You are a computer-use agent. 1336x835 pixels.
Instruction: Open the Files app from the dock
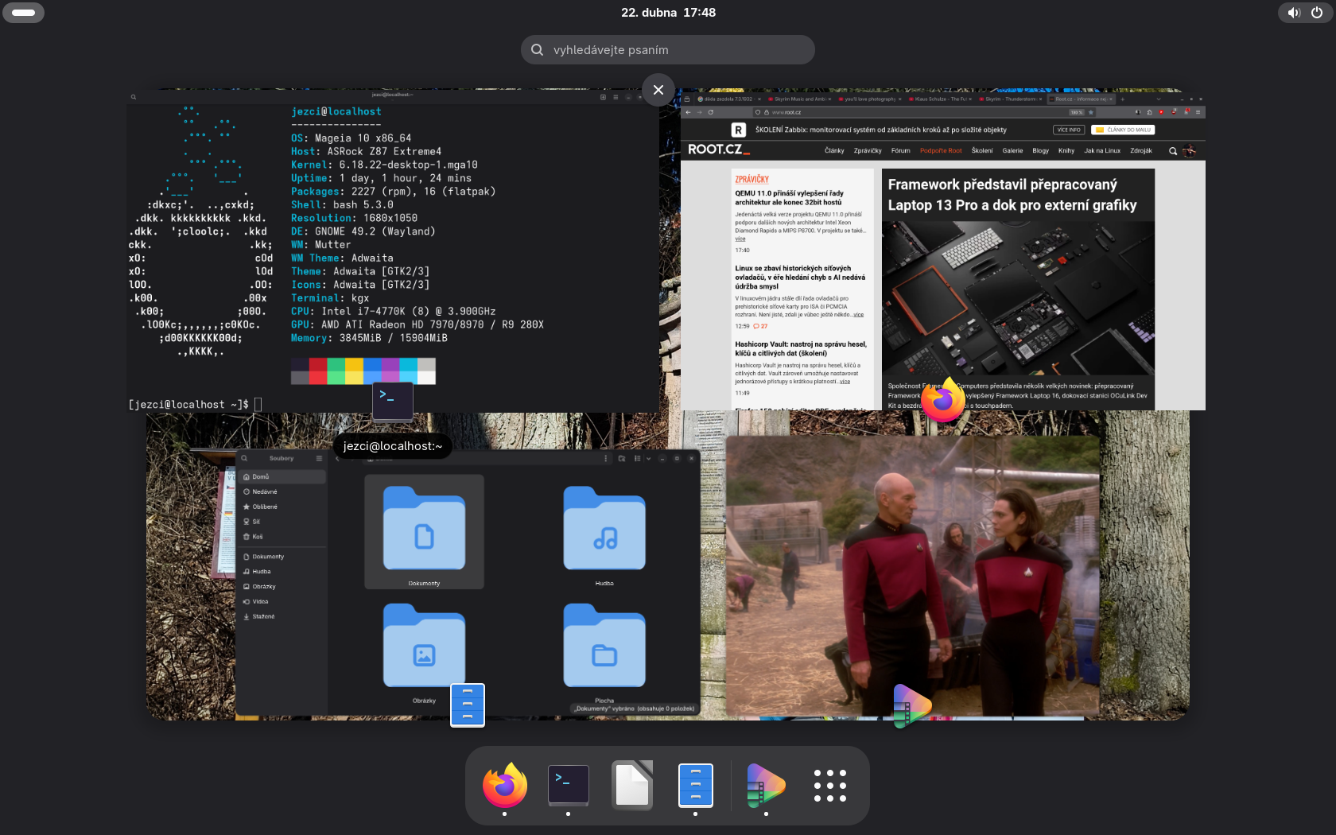pyautogui.click(x=696, y=785)
